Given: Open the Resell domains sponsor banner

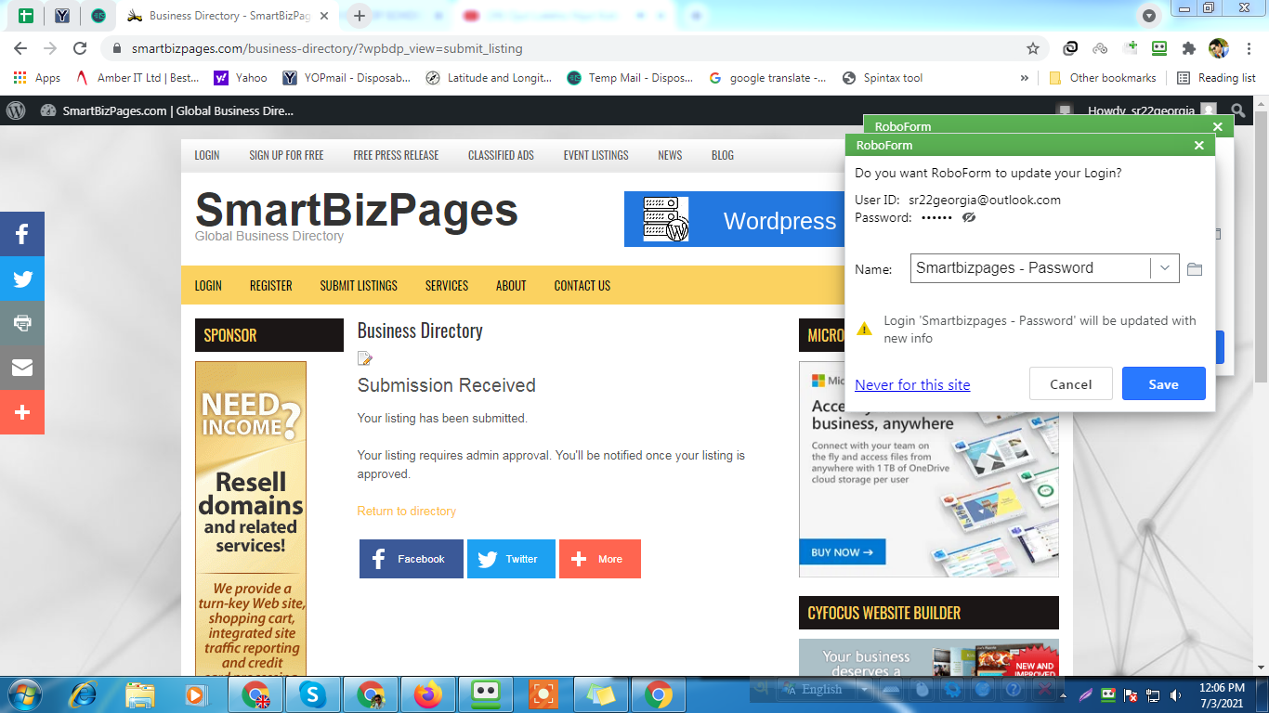Looking at the screenshot, I should click(250, 518).
